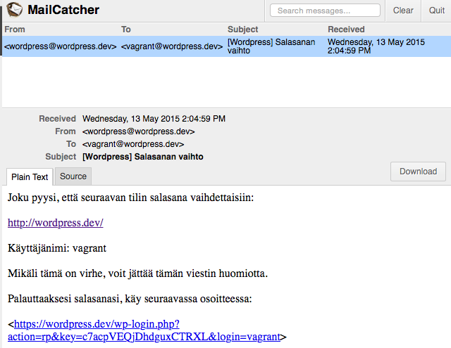This screenshot has width=451, height=348.
Task: Click the header Received value in details pane
Action: [154, 119]
